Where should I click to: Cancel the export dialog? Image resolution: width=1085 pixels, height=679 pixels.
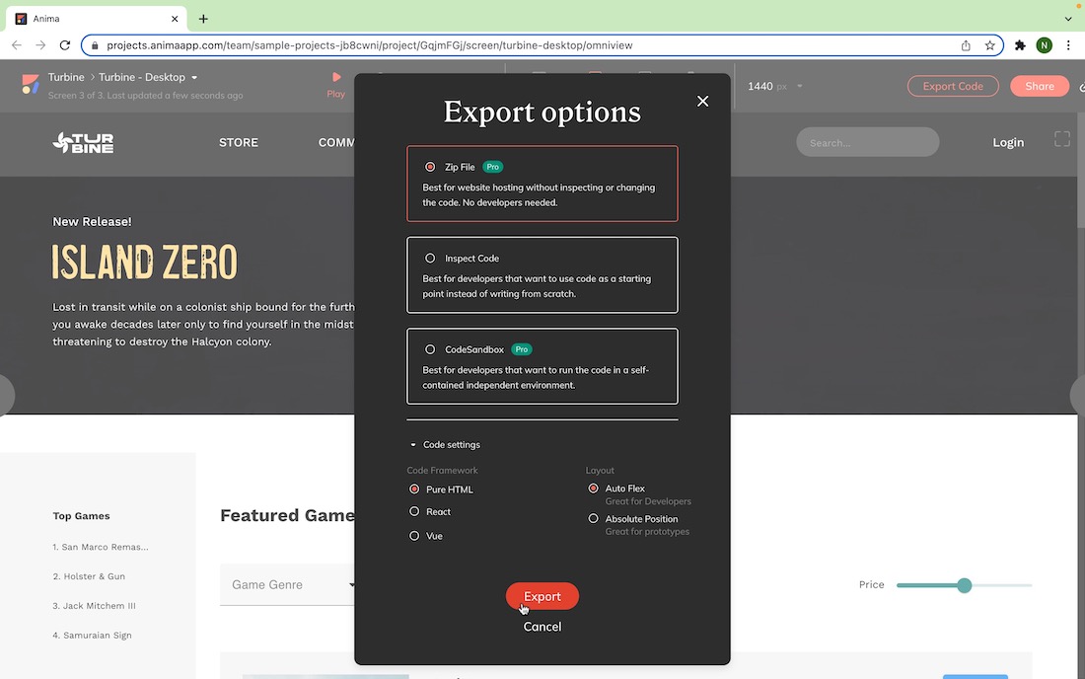tap(542, 627)
